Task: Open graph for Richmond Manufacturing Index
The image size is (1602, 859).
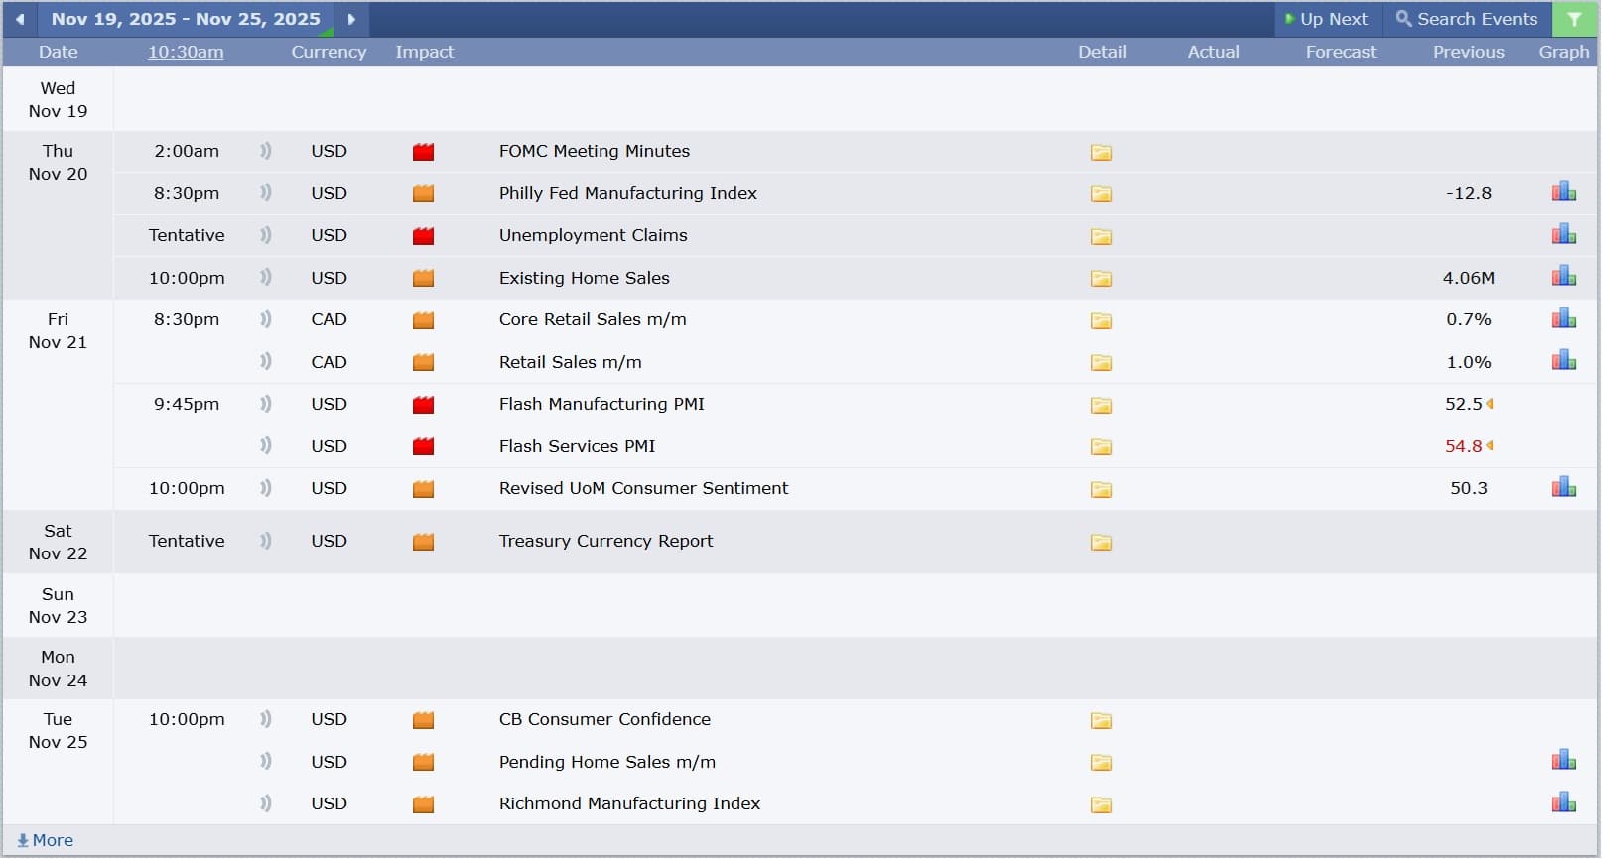Action: [x=1563, y=802]
